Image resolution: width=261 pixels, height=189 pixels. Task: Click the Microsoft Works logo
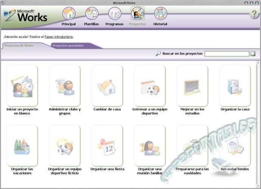(25, 15)
